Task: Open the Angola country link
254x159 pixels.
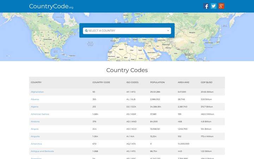Action: coord(35,129)
